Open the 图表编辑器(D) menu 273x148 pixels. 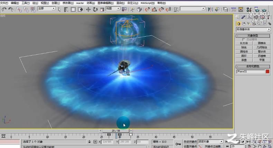(105, 3)
